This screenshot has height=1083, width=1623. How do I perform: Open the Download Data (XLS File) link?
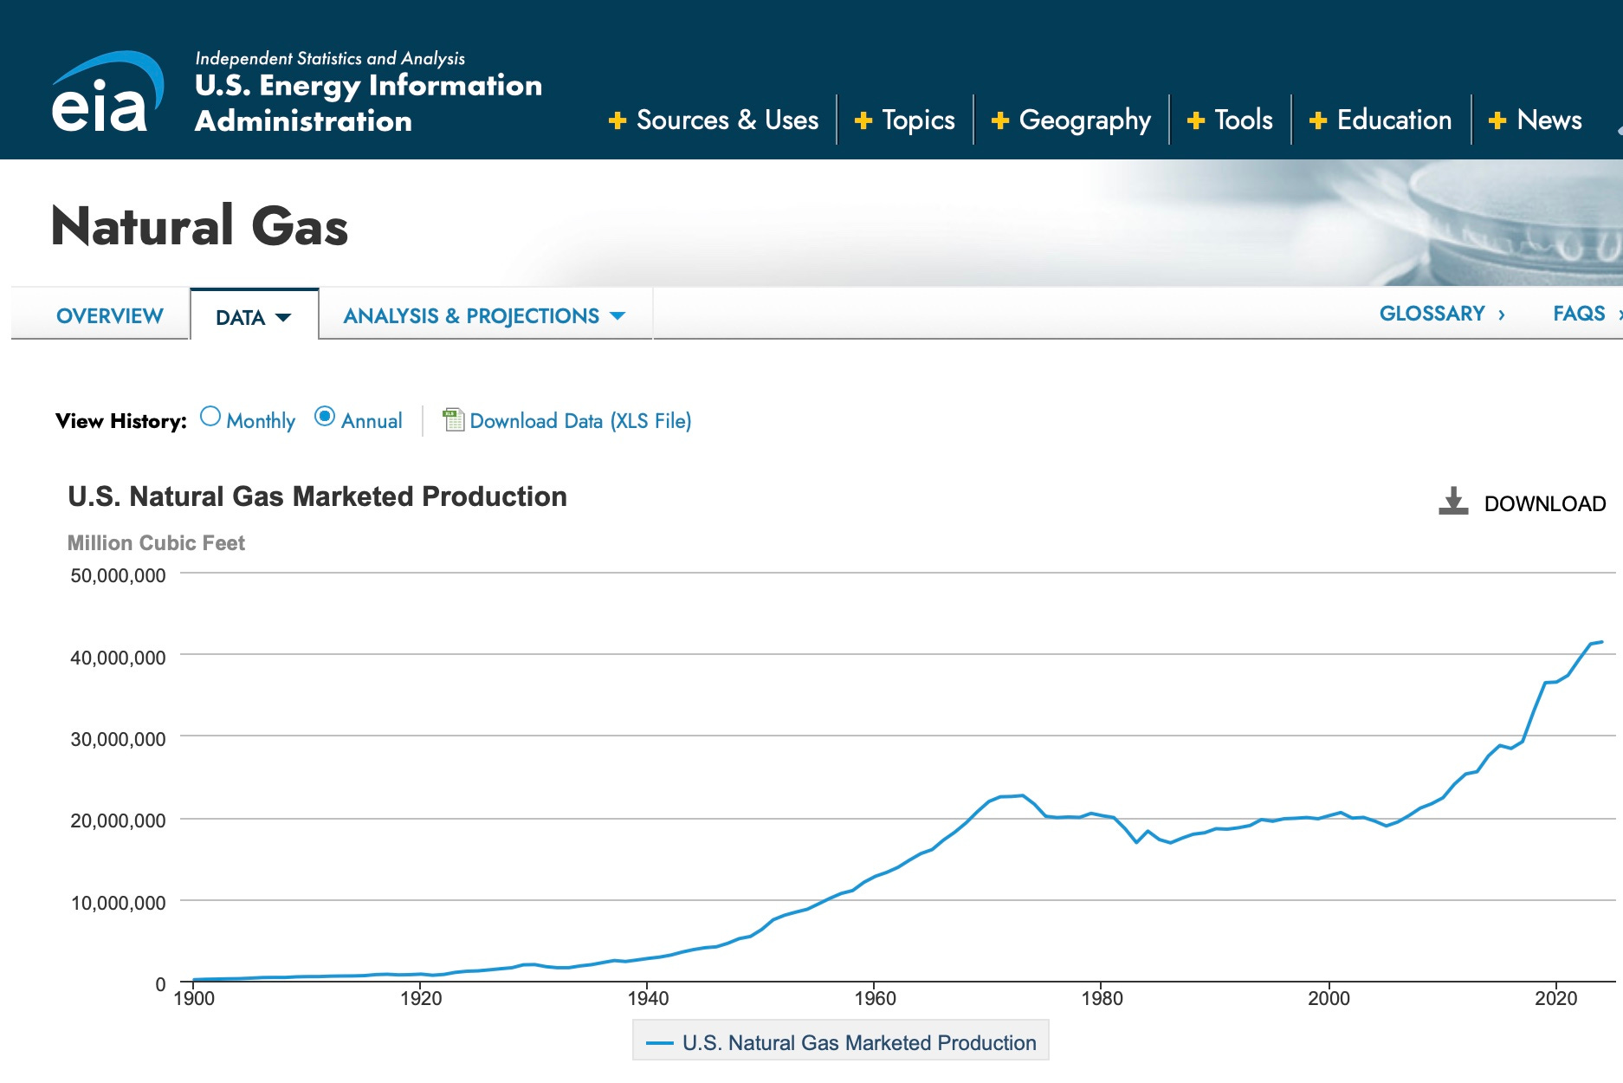[x=580, y=421]
